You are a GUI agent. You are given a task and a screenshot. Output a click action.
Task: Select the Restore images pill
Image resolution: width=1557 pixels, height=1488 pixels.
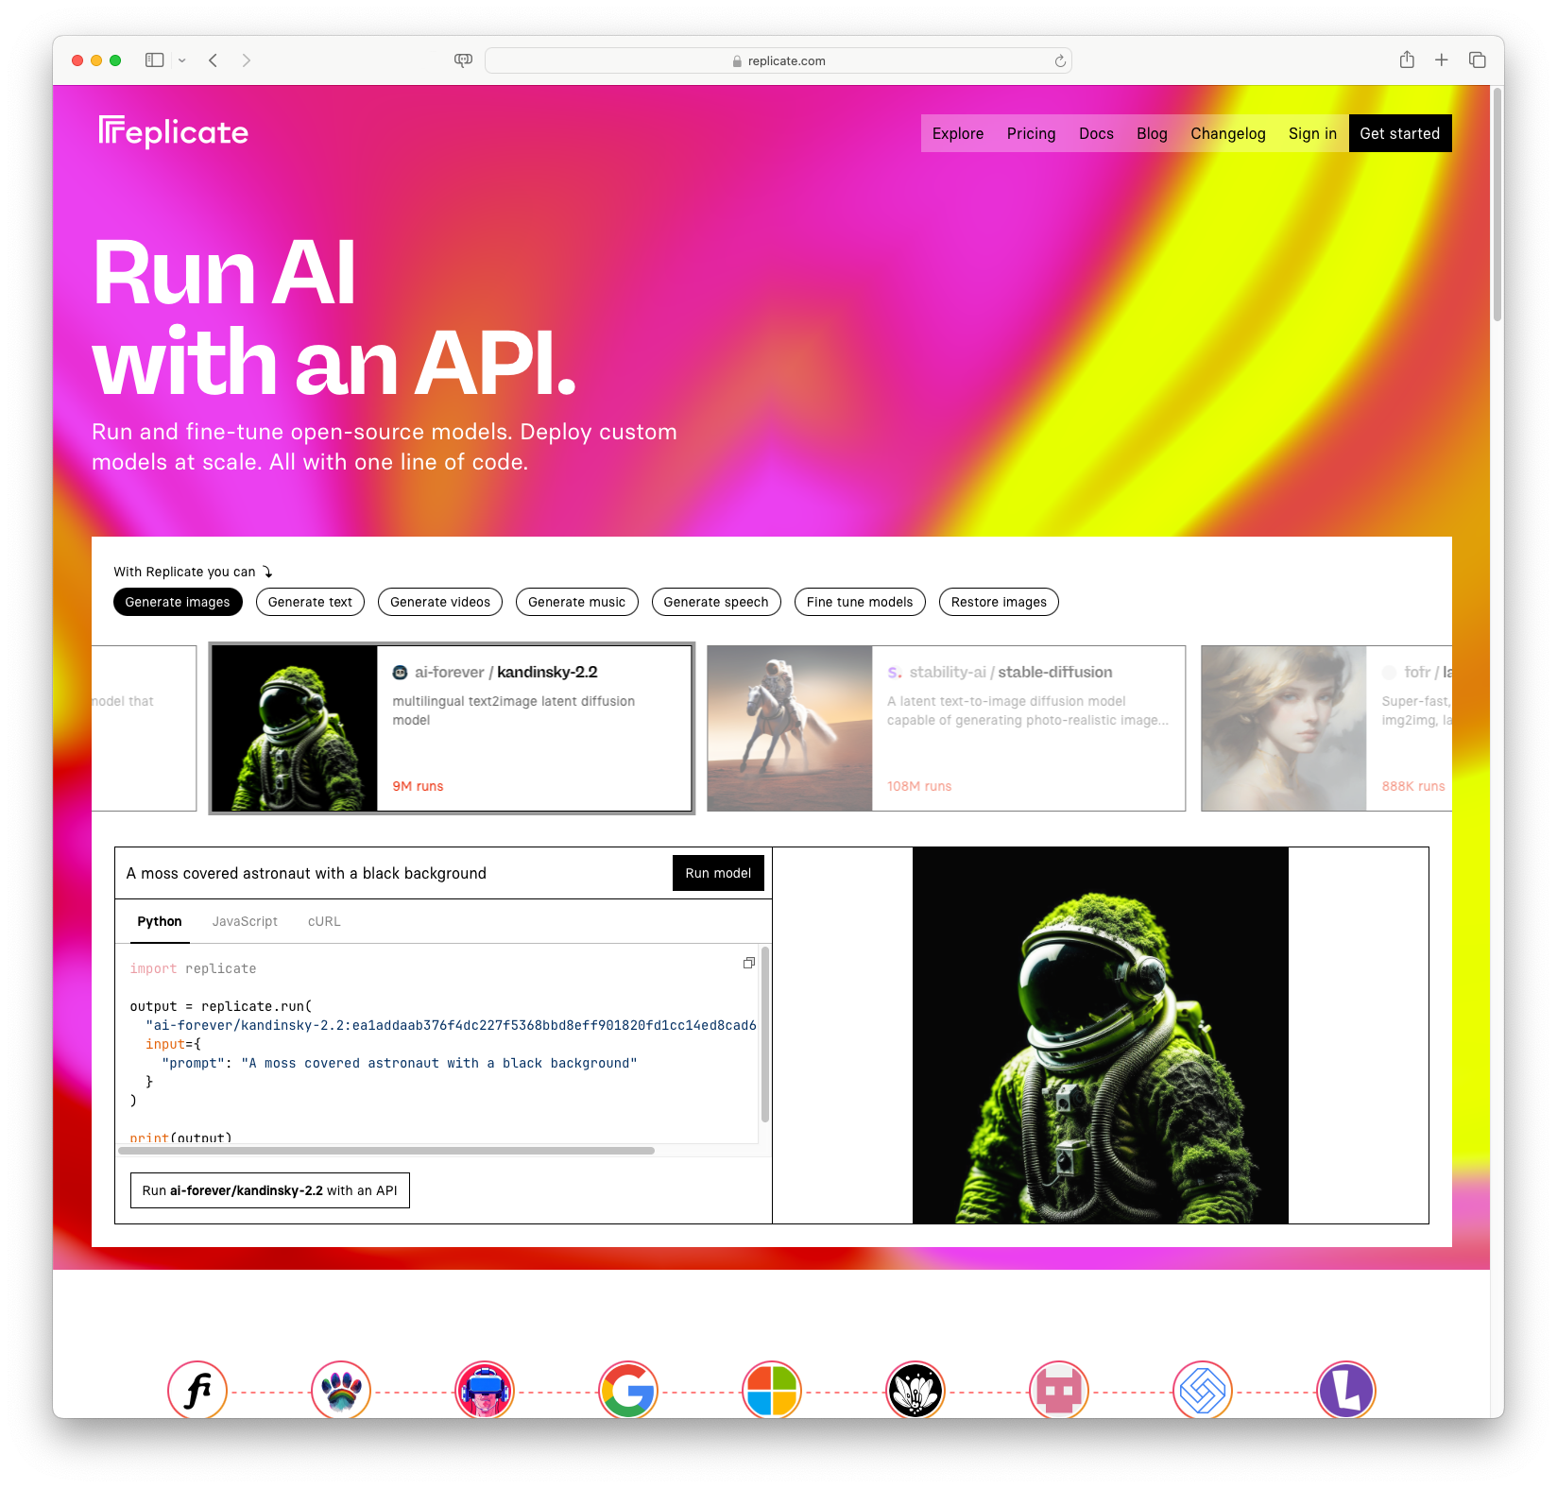tap(999, 602)
